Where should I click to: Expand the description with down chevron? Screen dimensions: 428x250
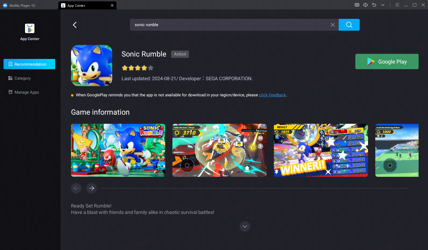245,226
